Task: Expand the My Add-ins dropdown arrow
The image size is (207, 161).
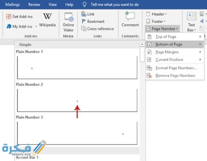Action: pyautogui.click(x=35, y=27)
